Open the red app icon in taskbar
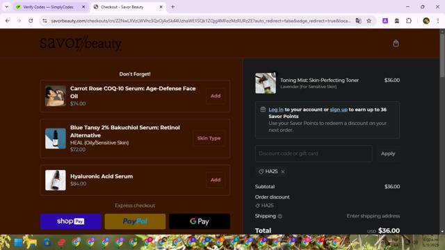 pyautogui.click(x=61, y=242)
